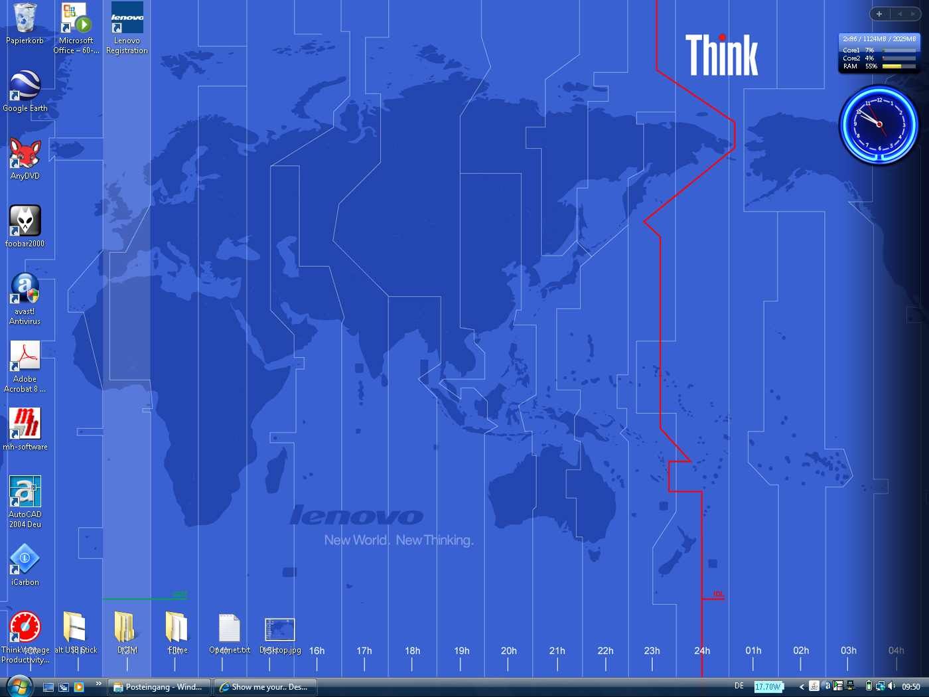Click the volume speaker tray icon

point(891,686)
